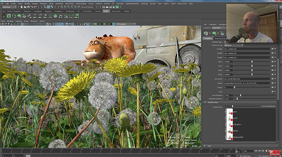Collapse the Archive Files section

click(x=205, y=102)
